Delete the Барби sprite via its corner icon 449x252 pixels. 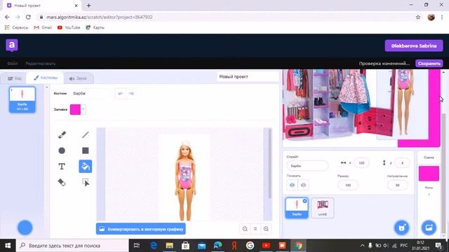click(304, 201)
